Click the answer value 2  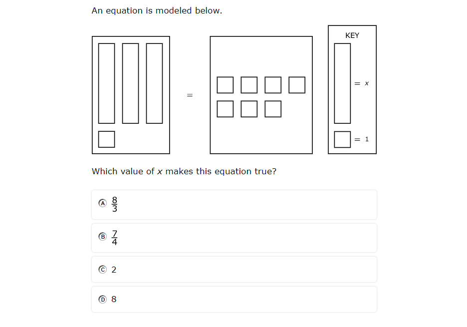[114, 270]
